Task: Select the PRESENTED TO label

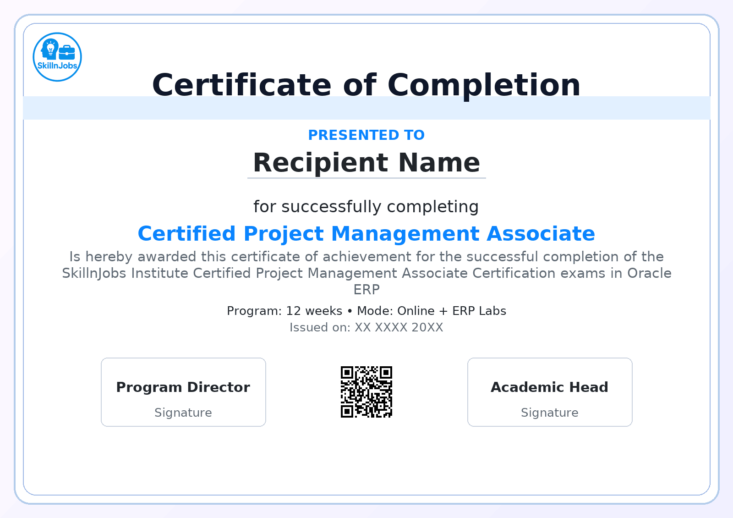Action: coord(366,135)
